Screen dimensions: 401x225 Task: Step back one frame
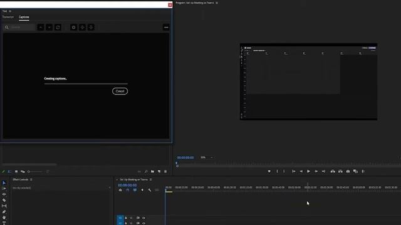coord(301,171)
